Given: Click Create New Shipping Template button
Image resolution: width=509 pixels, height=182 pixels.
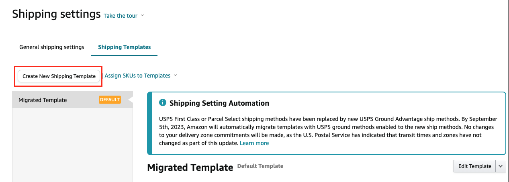Looking at the screenshot, I should tap(59, 76).
